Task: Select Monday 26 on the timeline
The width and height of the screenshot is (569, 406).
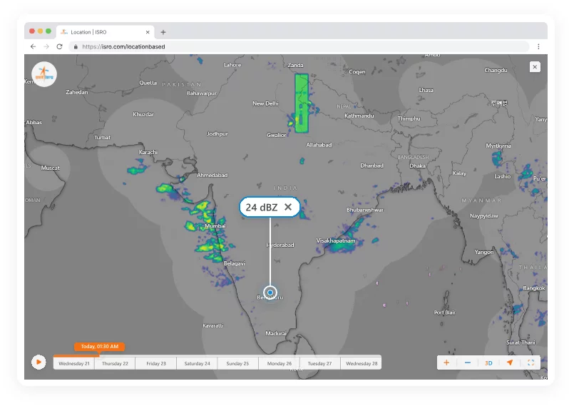Action: pyautogui.click(x=279, y=363)
